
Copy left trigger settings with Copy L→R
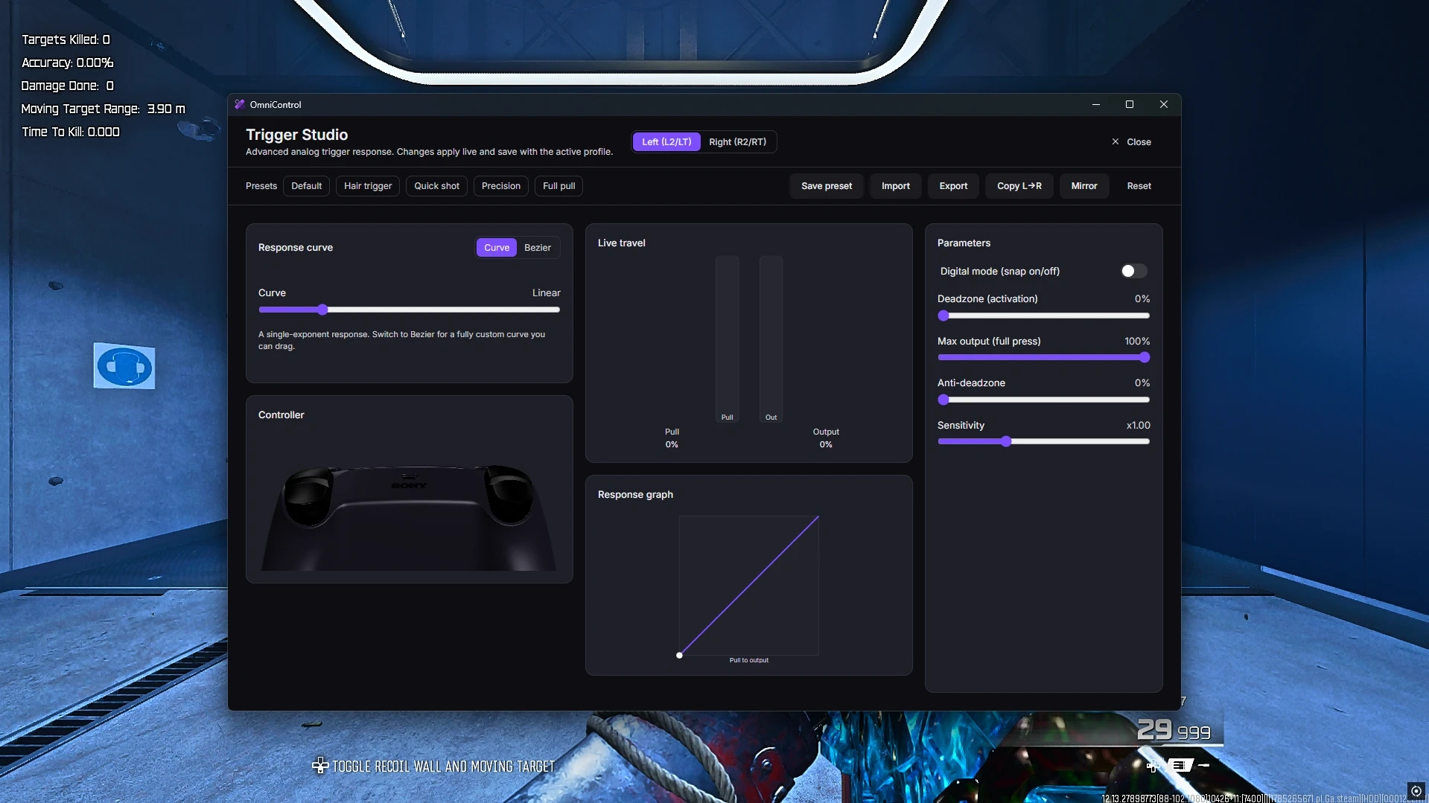click(1019, 186)
